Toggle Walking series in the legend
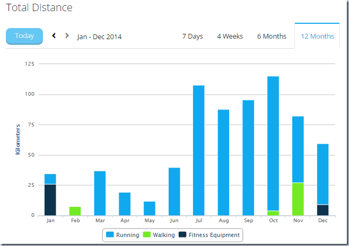The height and width of the screenshot is (246, 349). click(159, 235)
